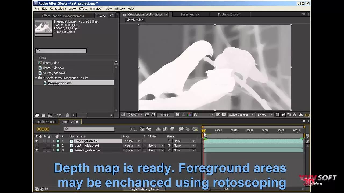The image size is (344, 193).
Task: Open Show Channel color management icon
Action: pos(189,114)
